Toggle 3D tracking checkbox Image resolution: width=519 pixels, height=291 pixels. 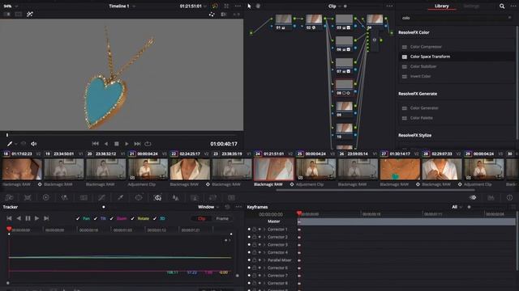(x=155, y=218)
